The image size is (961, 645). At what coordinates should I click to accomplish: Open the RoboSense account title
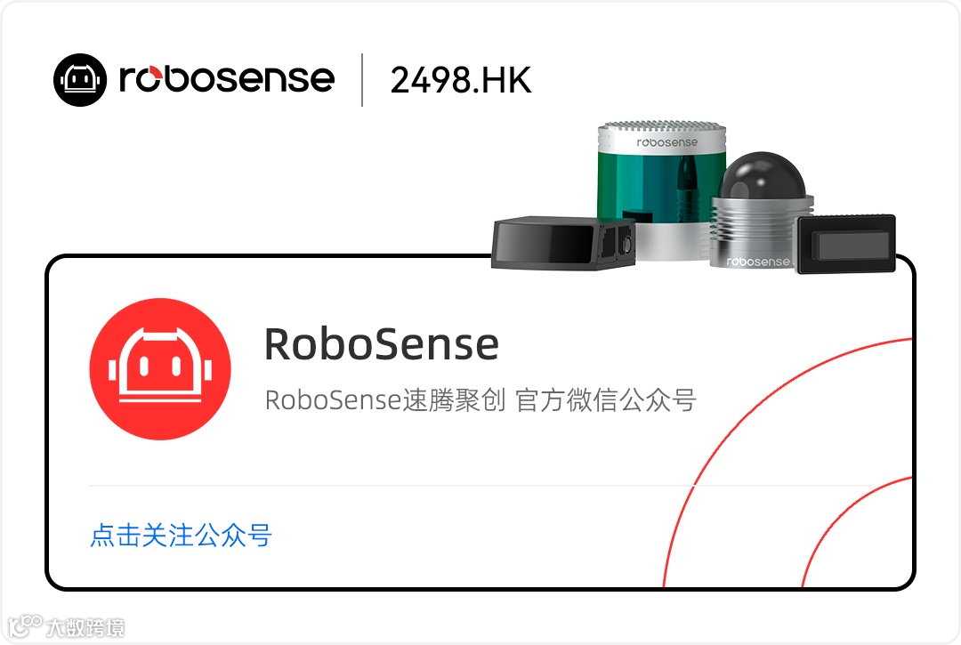(381, 344)
